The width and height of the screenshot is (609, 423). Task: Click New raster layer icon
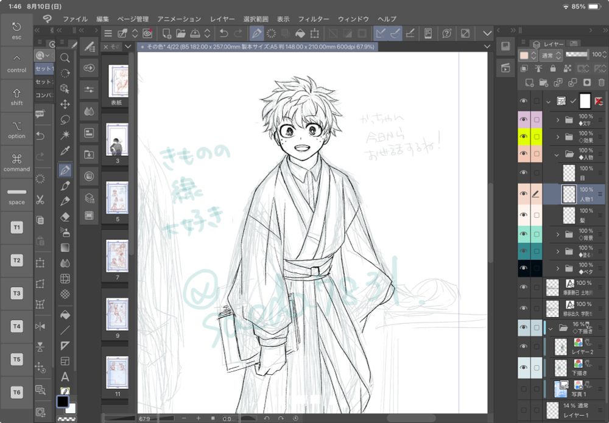tap(529, 82)
